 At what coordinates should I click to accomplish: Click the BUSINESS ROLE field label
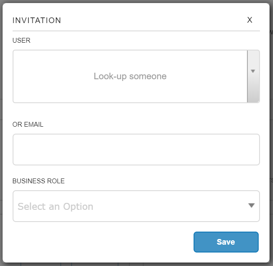39,181
